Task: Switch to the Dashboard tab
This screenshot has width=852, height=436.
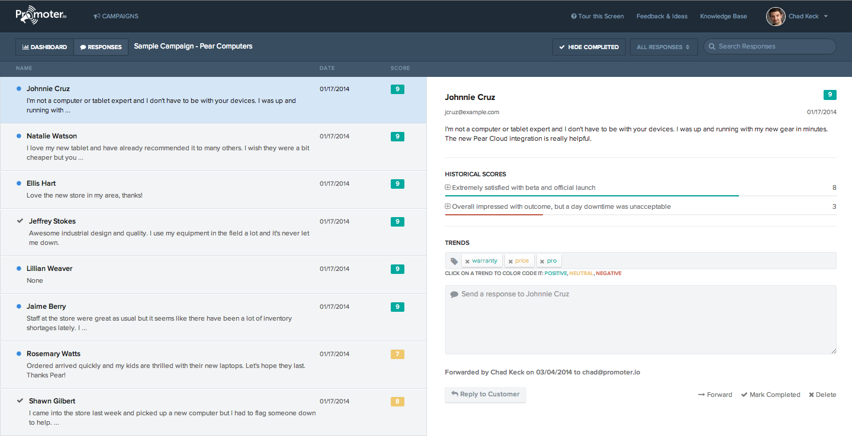Action: (44, 47)
